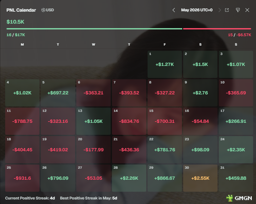Select May 9 cell showing +$2.76

tap(200, 93)
